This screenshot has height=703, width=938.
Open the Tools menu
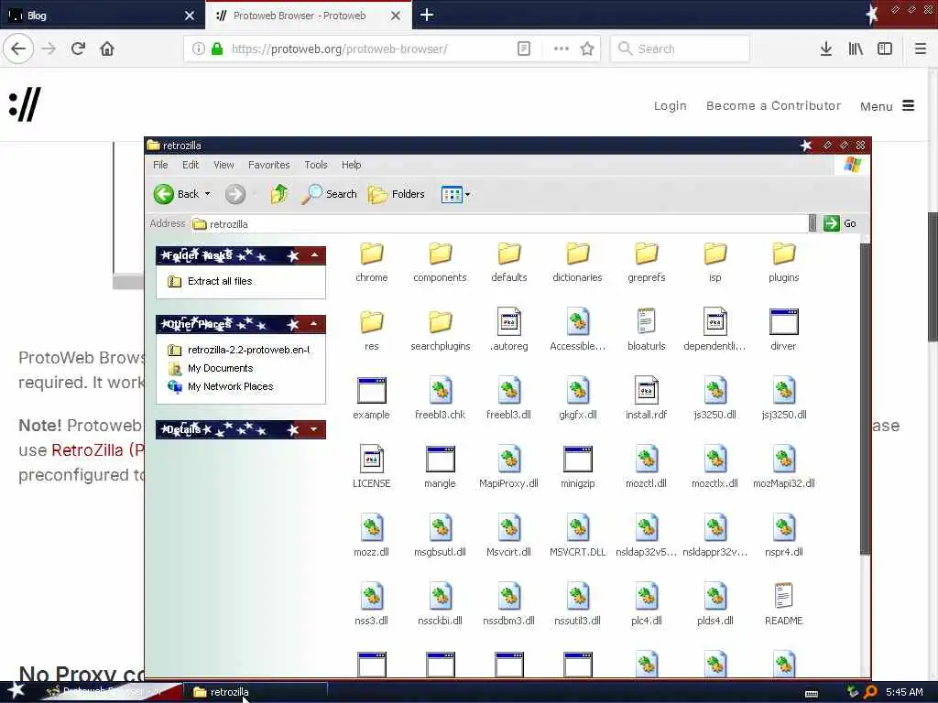pos(316,165)
